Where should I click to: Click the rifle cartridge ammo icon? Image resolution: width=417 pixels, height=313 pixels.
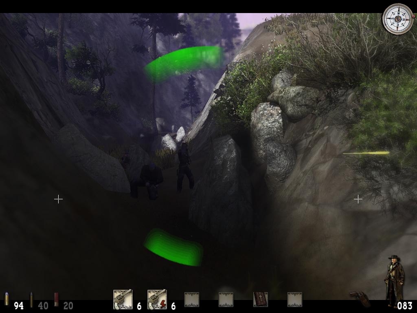pos(31,300)
